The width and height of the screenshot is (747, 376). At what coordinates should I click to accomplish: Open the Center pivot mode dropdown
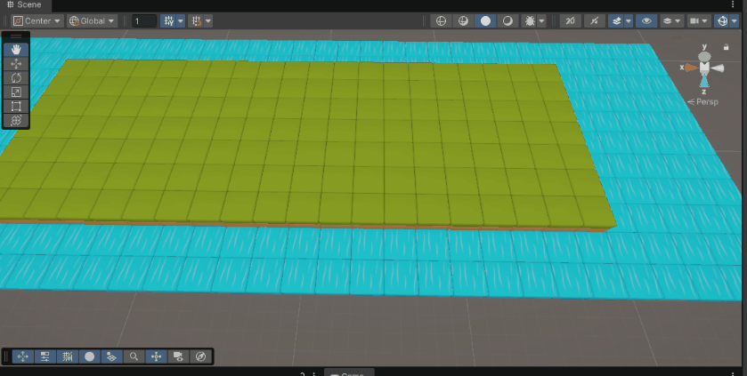click(37, 20)
